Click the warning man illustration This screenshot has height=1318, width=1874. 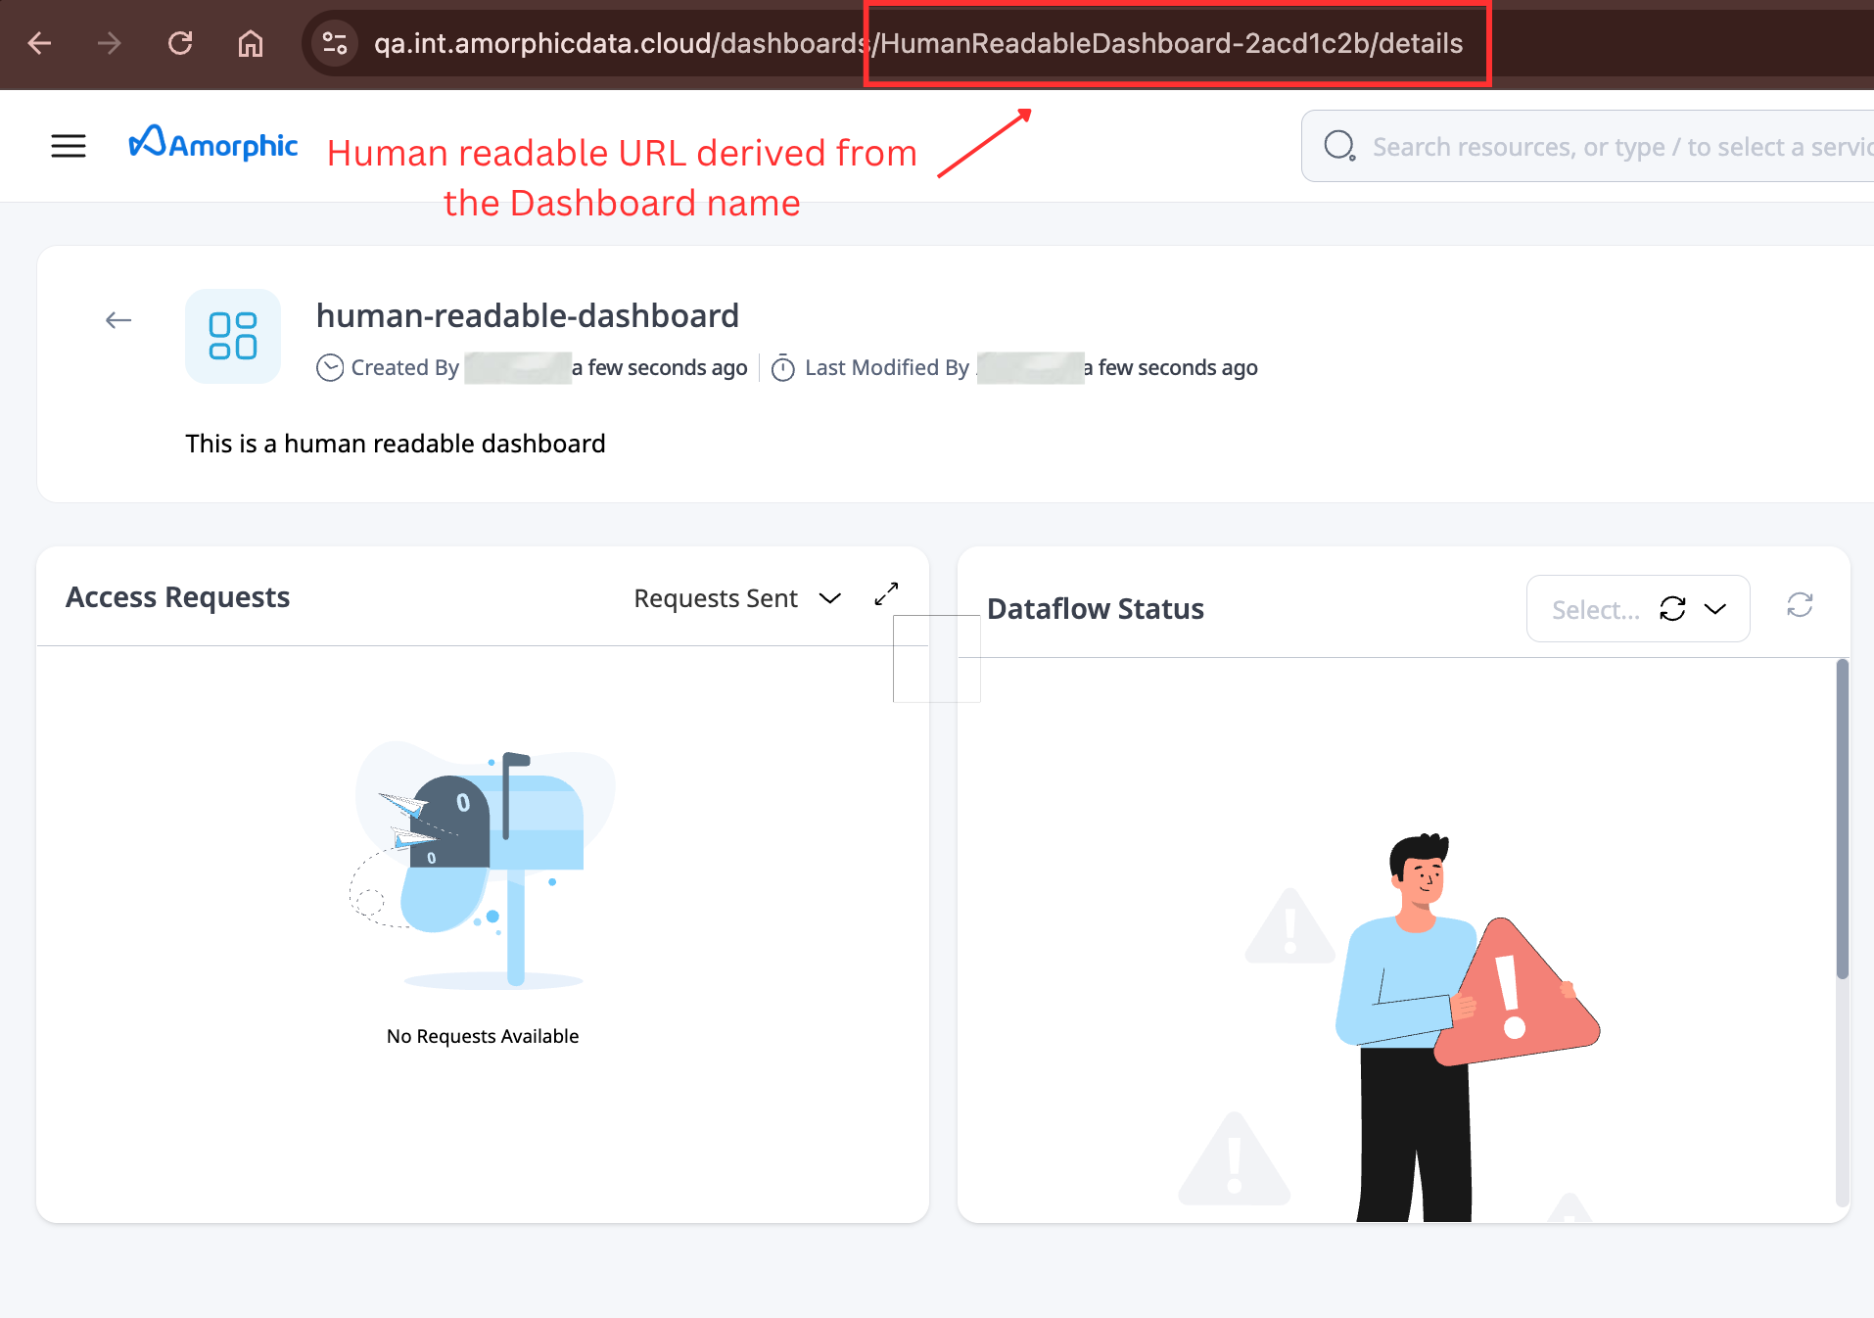click(1388, 1026)
